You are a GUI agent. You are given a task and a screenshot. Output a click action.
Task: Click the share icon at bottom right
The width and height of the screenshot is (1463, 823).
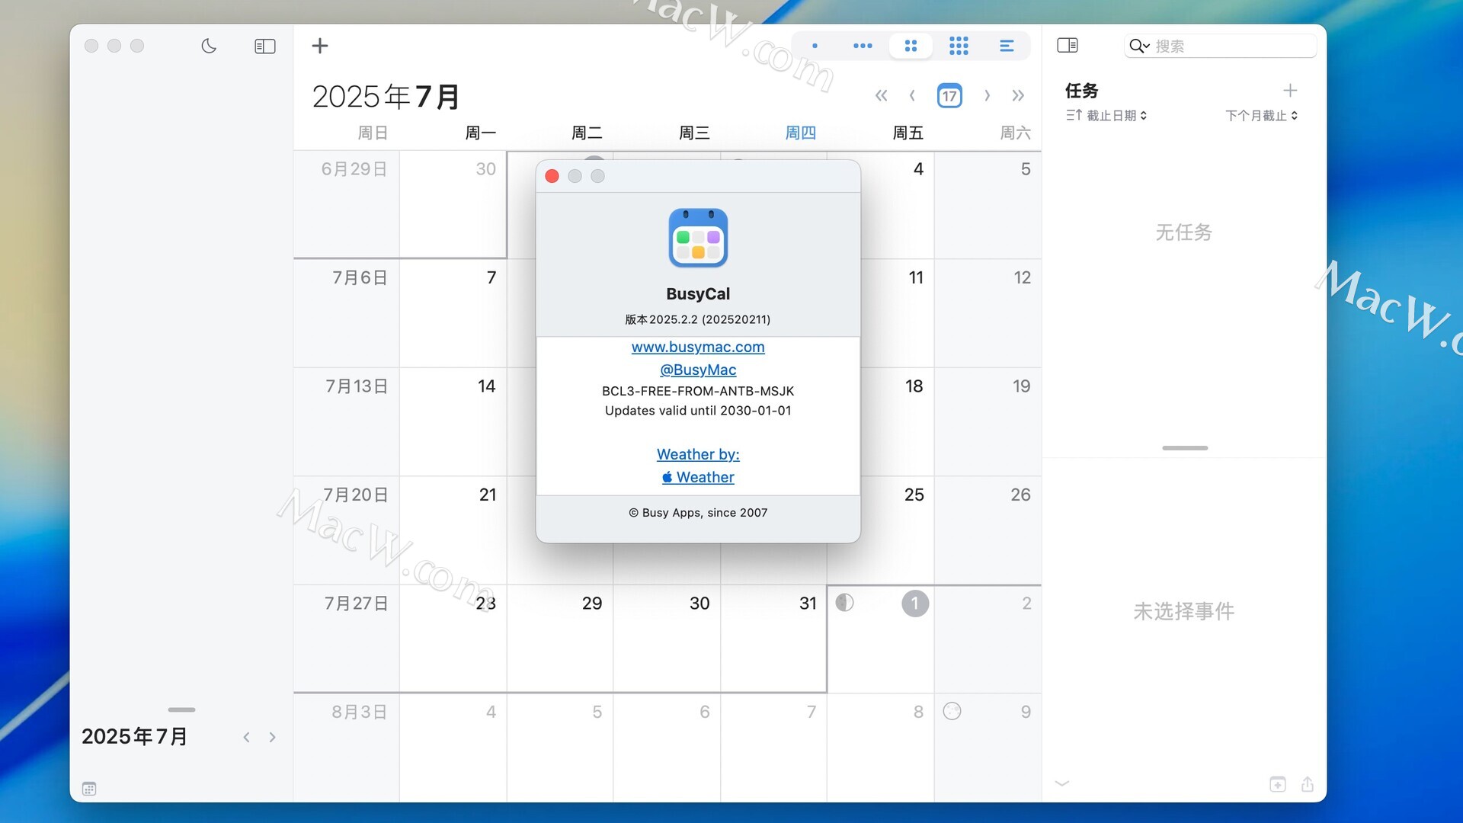[x=1308, y=784]
